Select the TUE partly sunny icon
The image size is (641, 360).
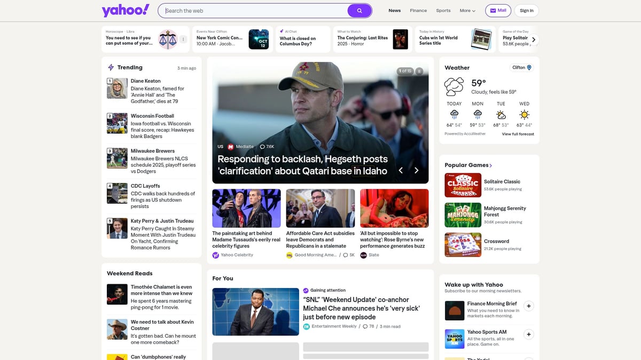pyautogui.click(x=501, y=114)
